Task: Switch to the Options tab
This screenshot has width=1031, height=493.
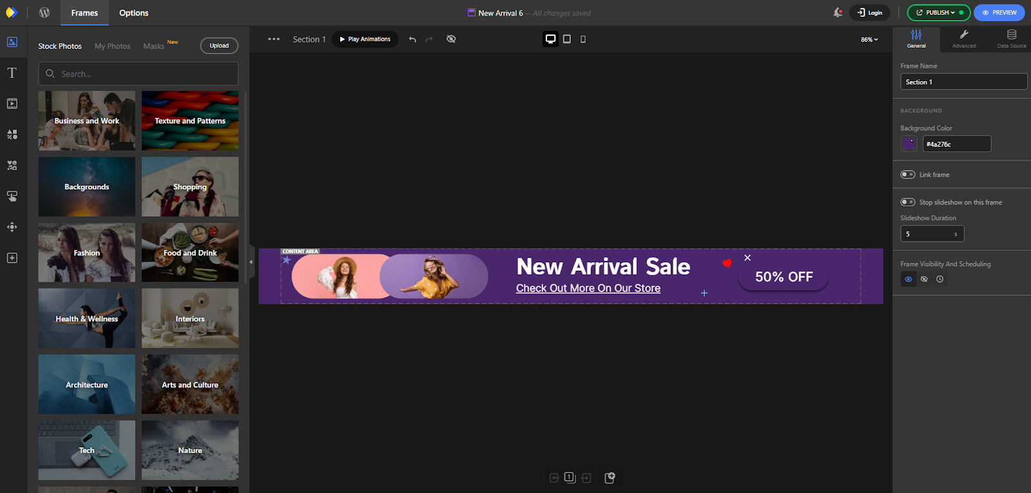Action: pos(133,13)
